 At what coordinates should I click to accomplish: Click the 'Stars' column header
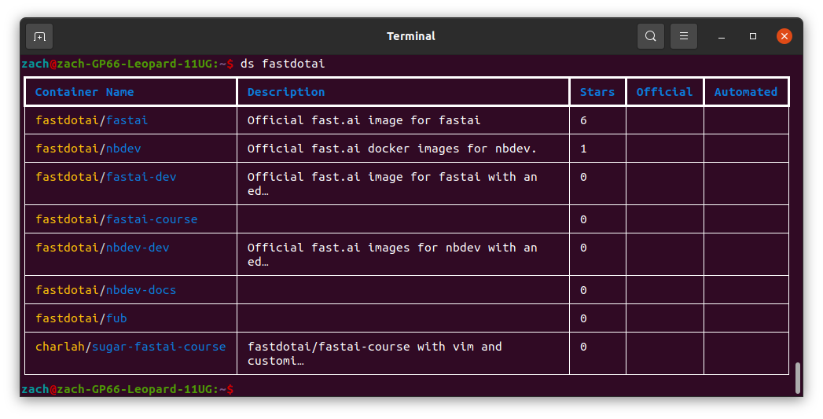(597, 92)
